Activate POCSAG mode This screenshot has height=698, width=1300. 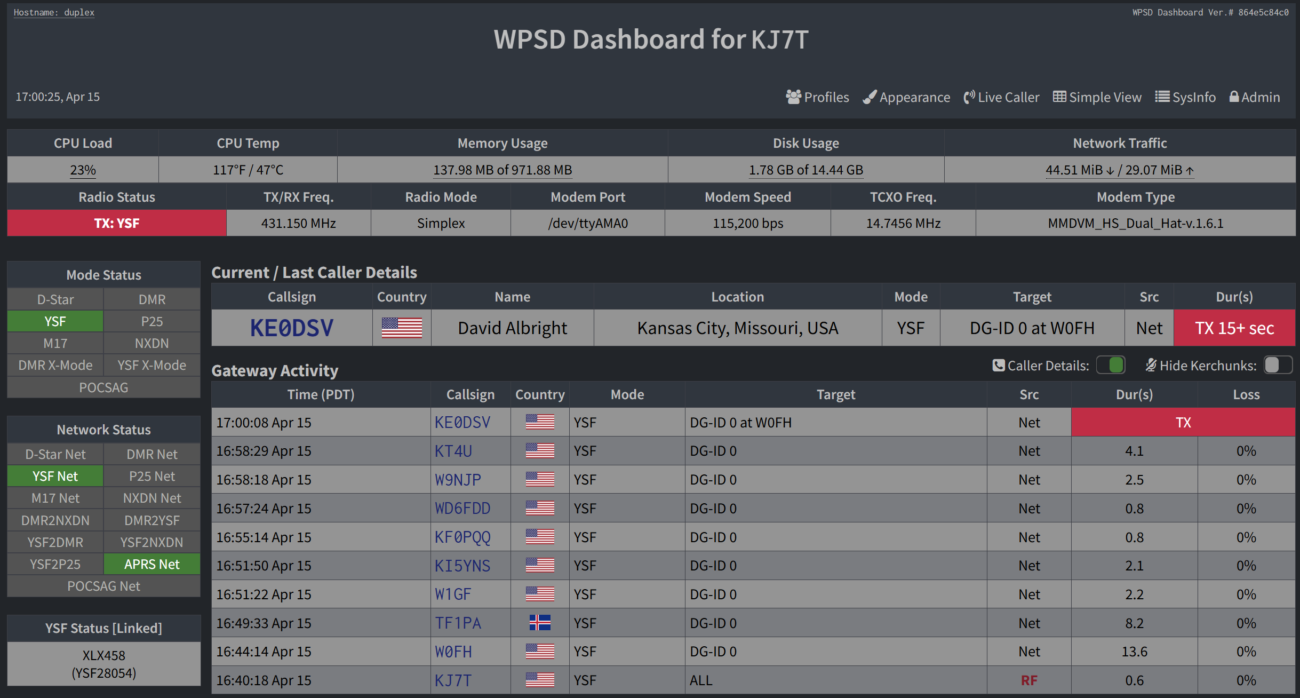(103, 387)
